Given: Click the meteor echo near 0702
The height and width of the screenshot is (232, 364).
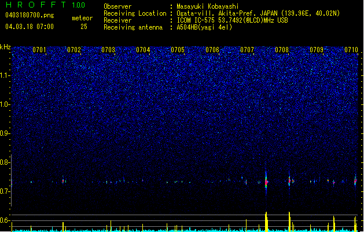Looking at the screenshot, I should pos(63,180).
